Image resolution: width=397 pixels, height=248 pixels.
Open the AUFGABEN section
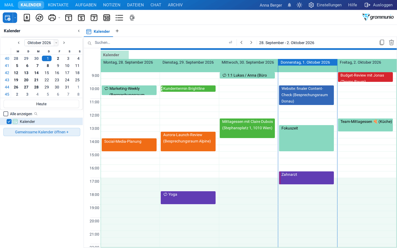86,5
